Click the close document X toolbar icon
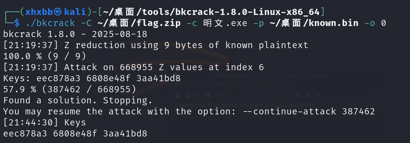The height and width of the screenshot is (143, 410). click(x=228, y=96)
